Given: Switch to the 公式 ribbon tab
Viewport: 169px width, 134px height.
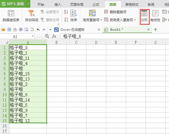Looking at the screenshot, I should click(96, 4).
